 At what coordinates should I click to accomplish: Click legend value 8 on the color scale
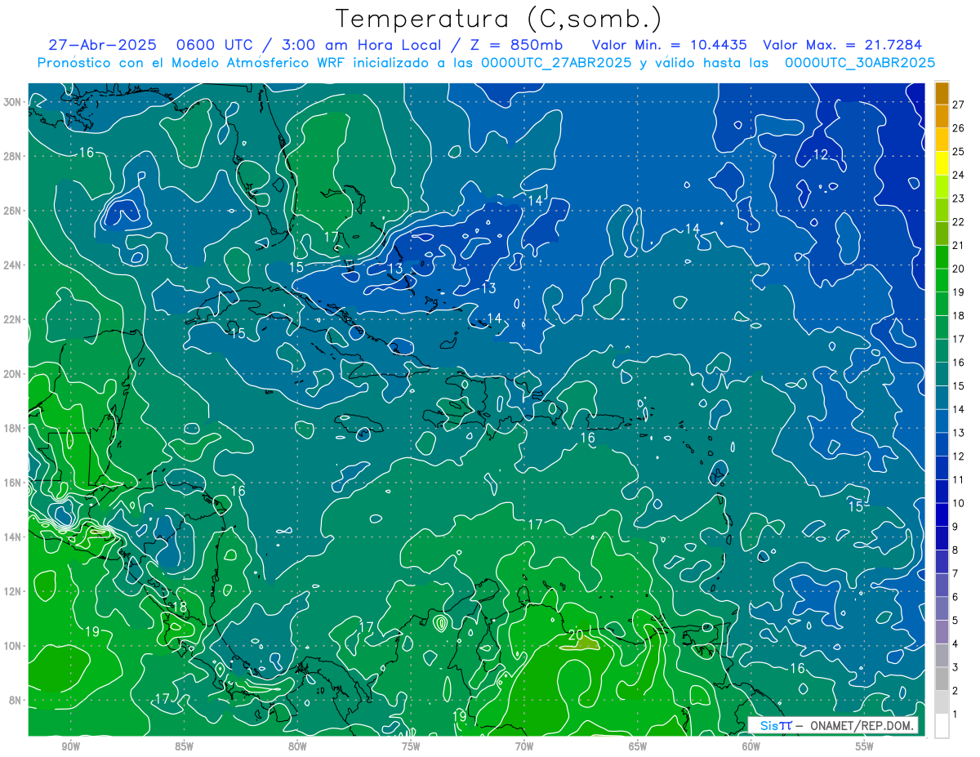(x=955, y=550)
